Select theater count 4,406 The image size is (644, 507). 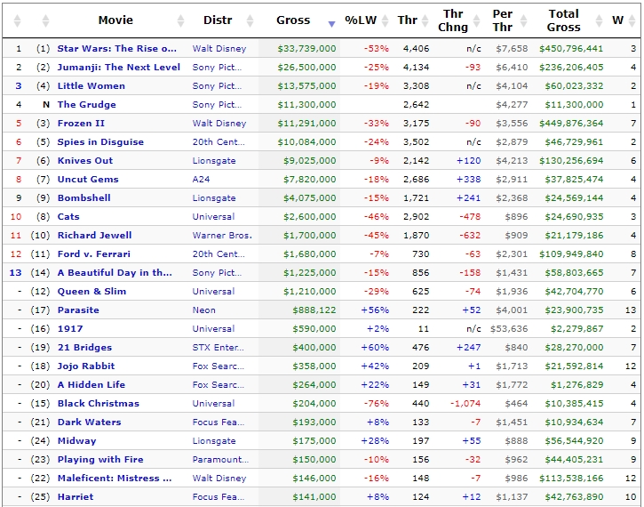click(x=416, y=49)
